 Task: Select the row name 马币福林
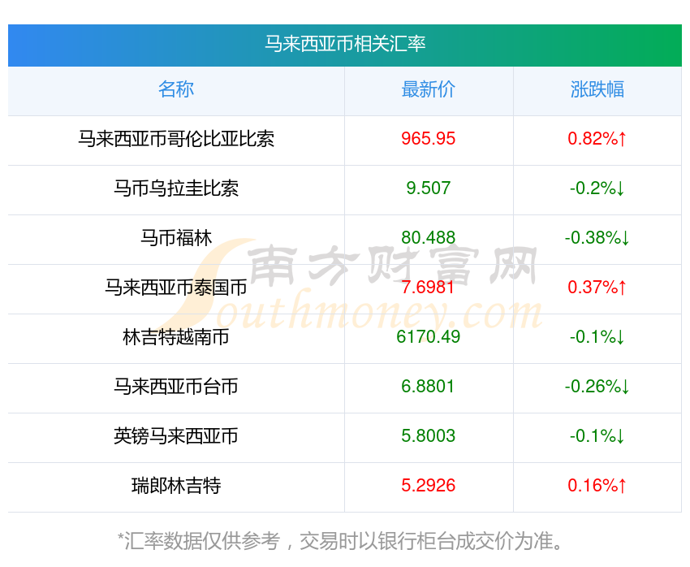[176, 238]
